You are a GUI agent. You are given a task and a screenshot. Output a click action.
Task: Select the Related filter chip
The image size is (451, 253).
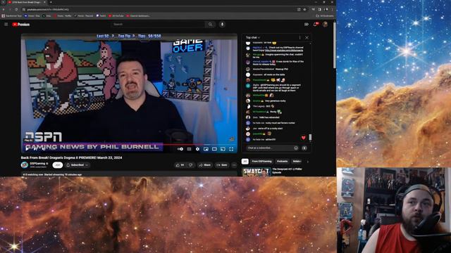click(x=297, y=162)
